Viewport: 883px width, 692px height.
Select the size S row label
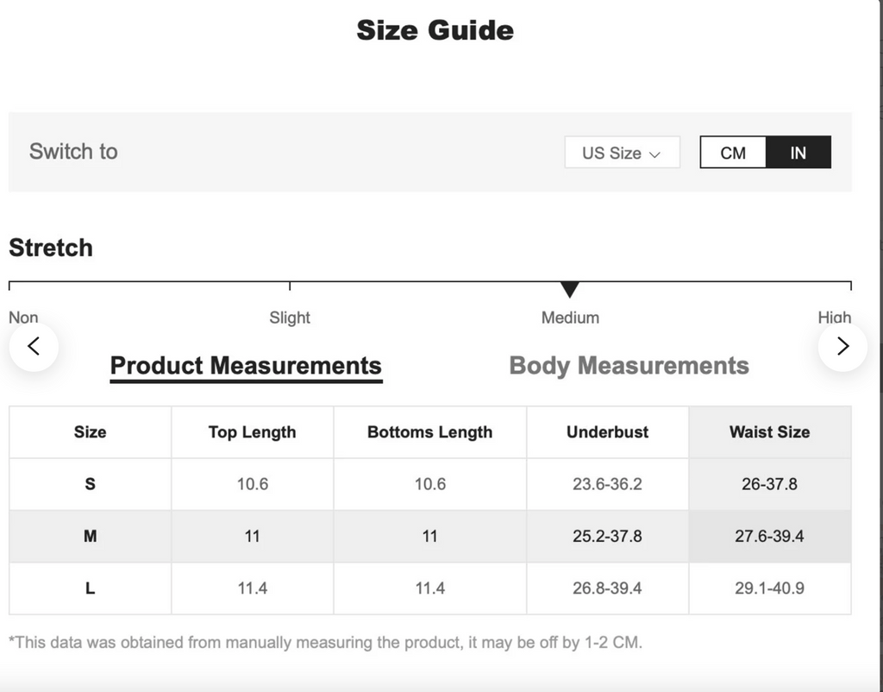(x=90, y=484)
